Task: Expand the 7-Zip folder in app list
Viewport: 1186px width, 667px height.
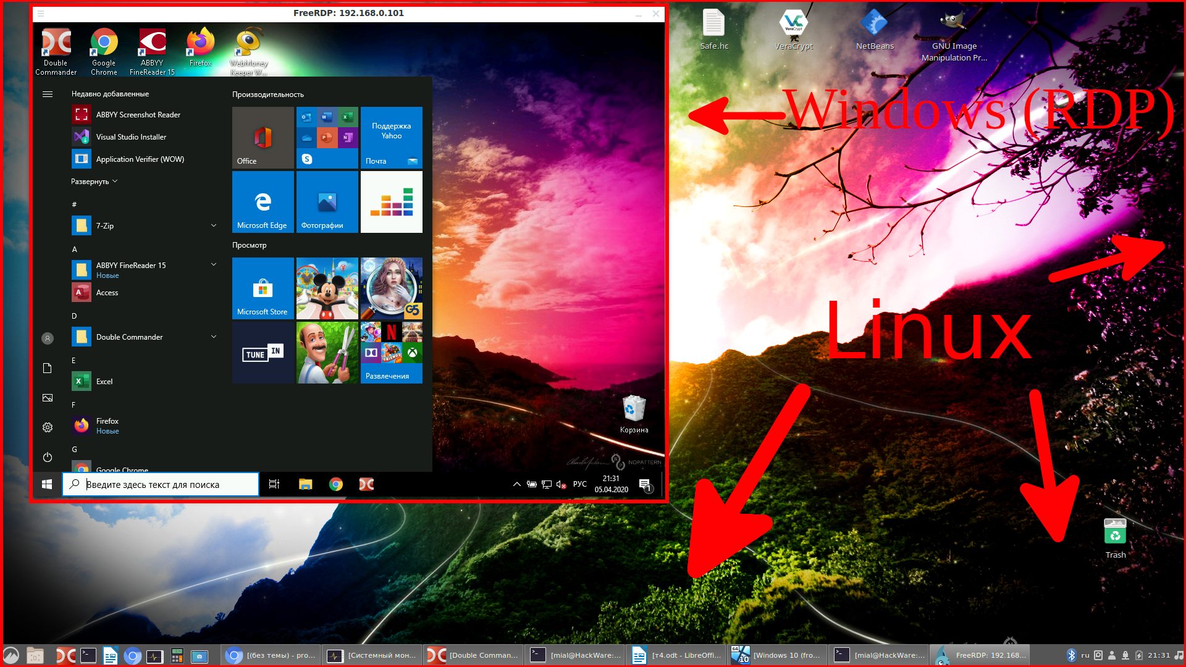Action: tap(214, 226)
